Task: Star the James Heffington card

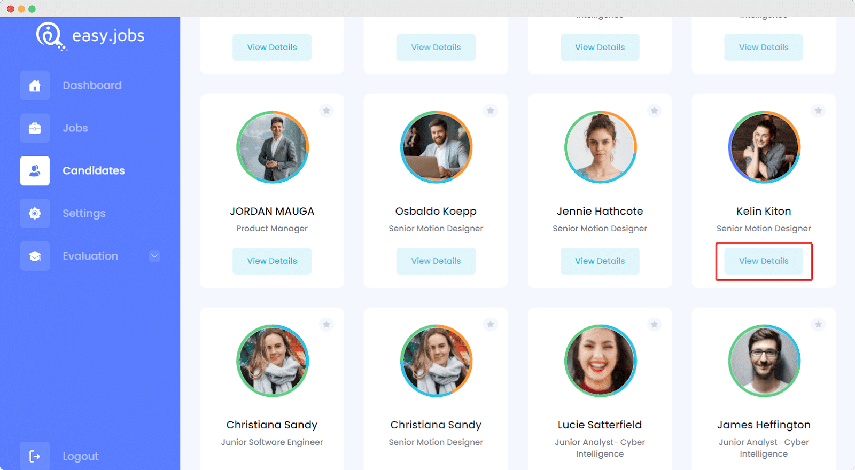Action: click(818, 324)
